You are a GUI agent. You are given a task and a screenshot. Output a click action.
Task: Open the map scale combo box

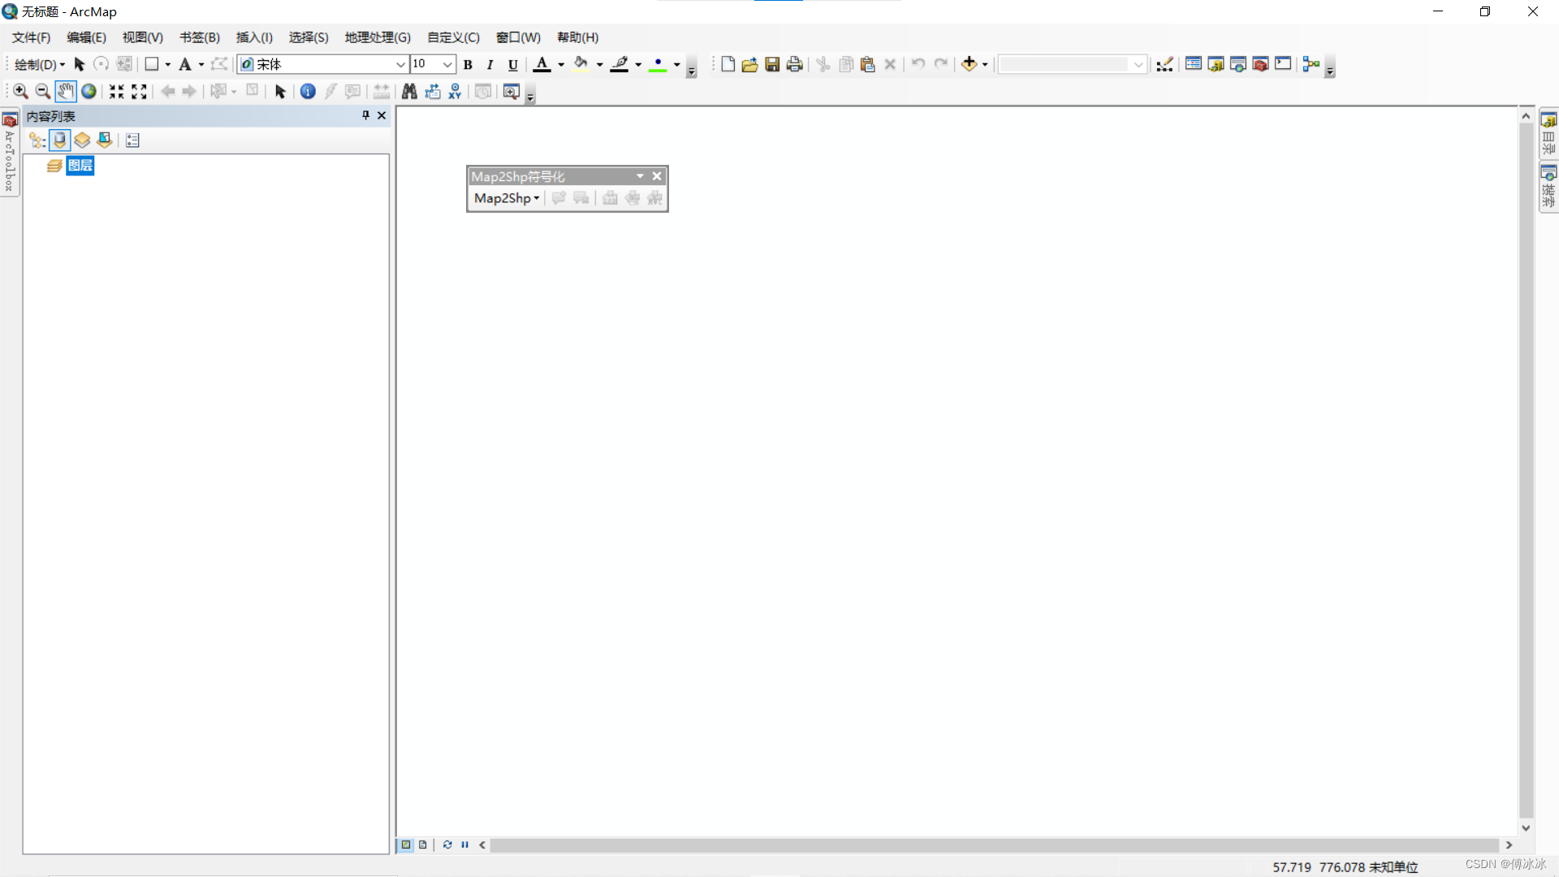point(1138,64)
